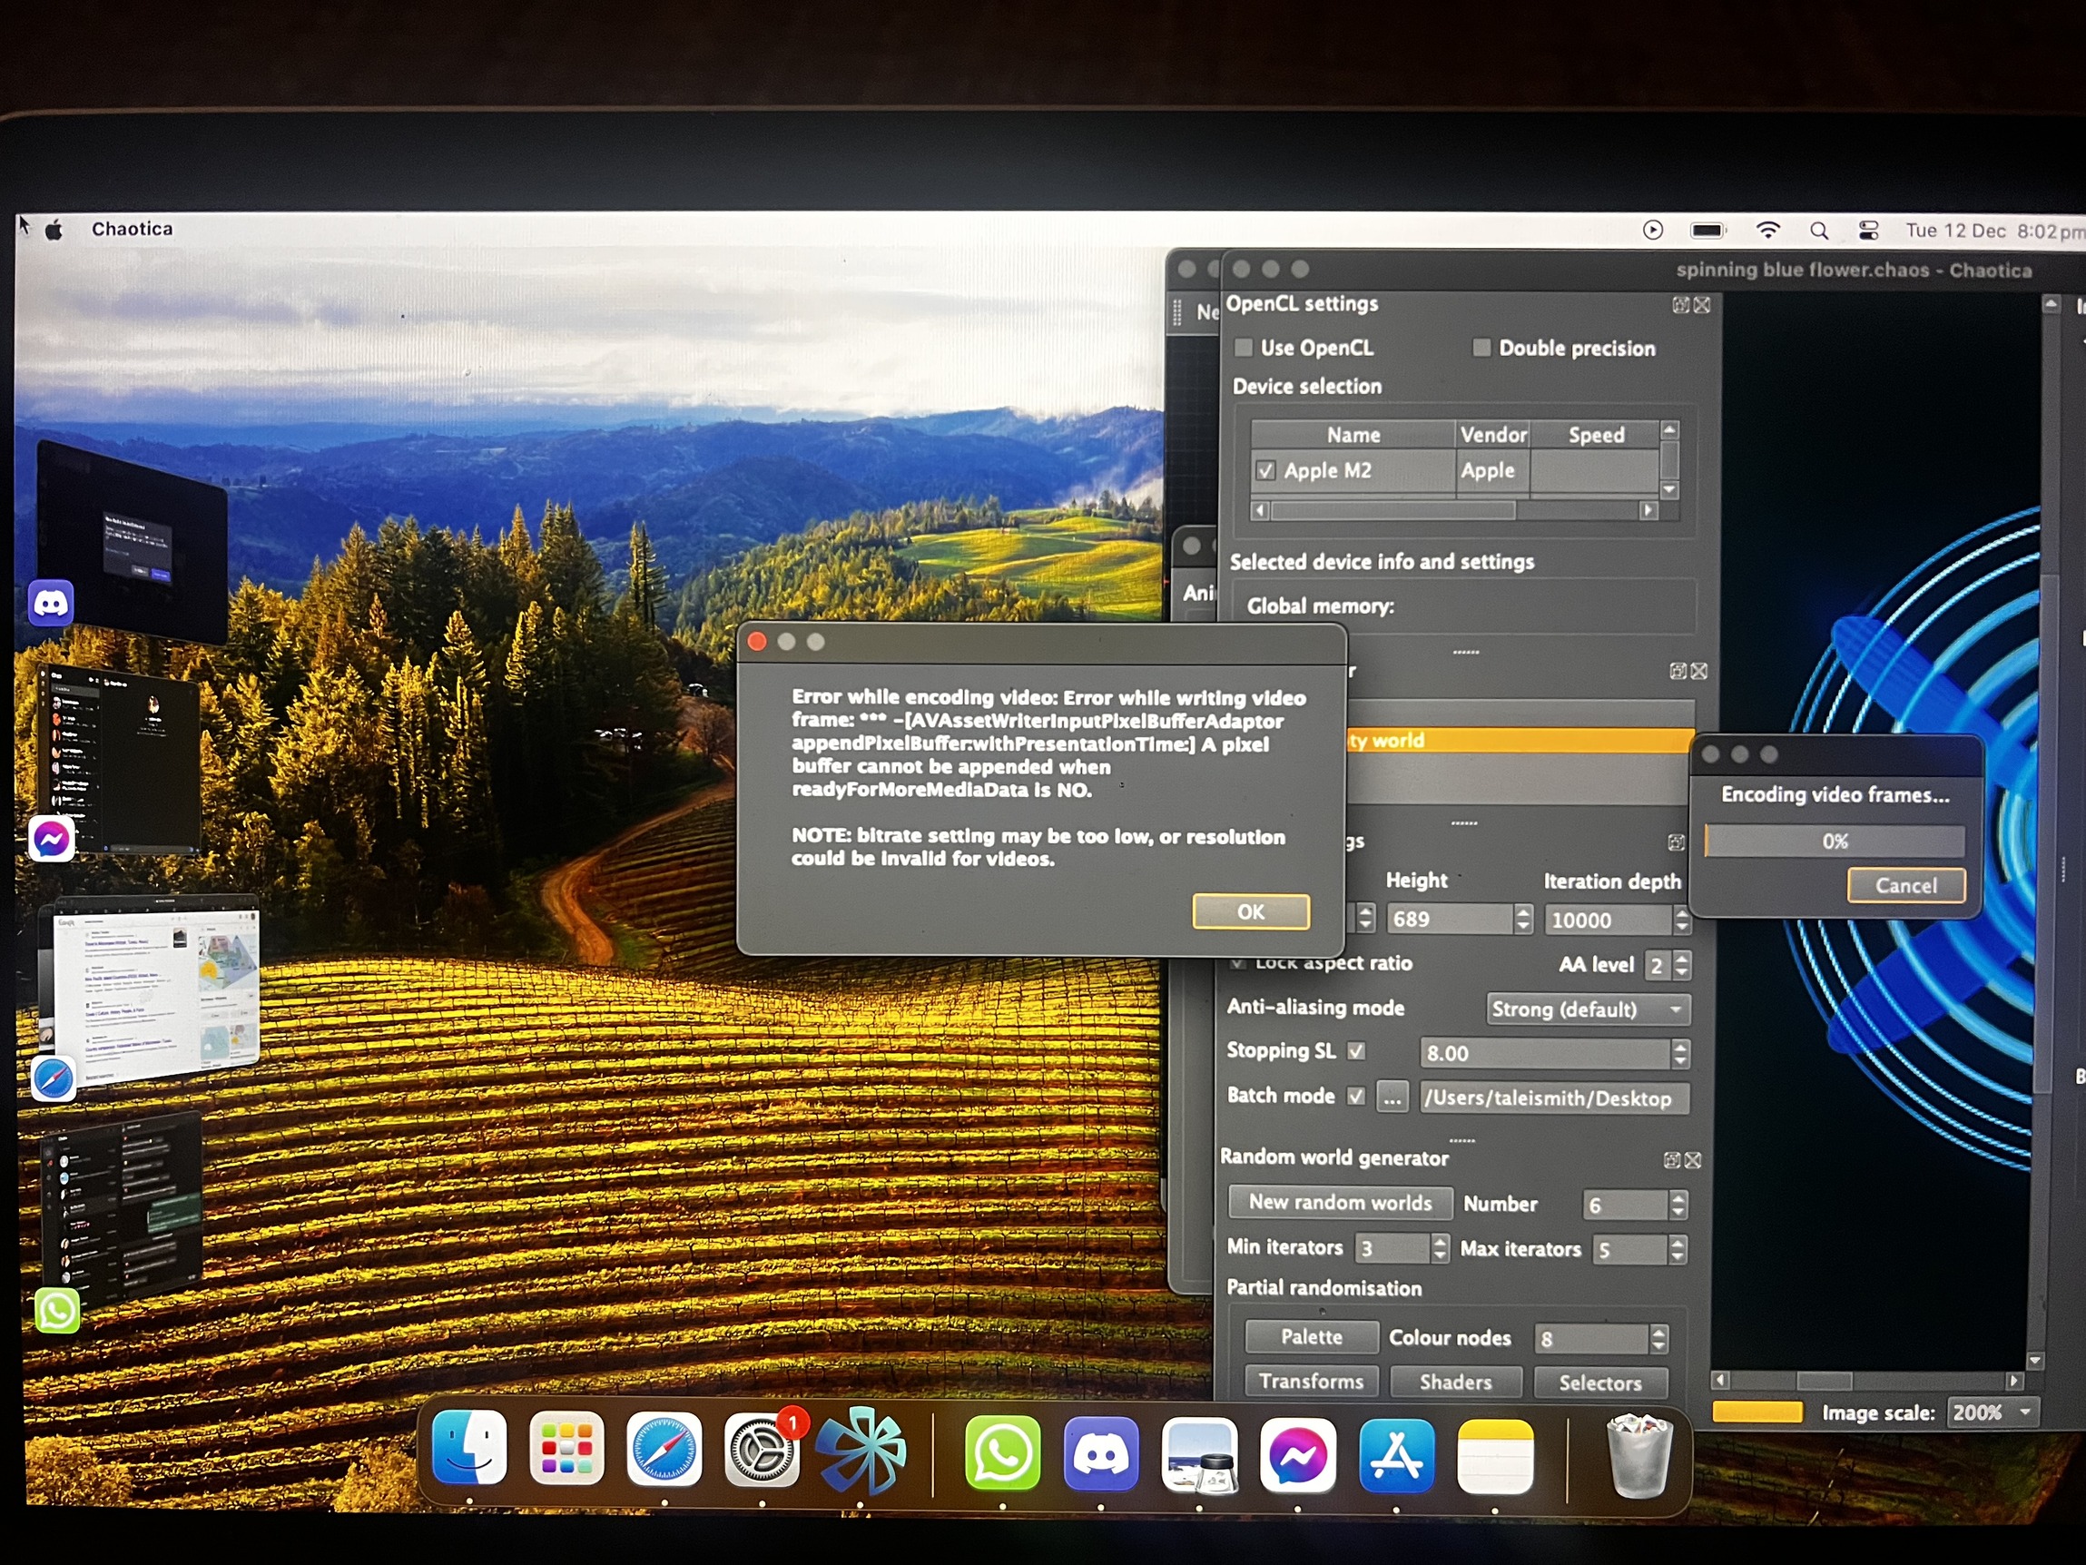Click the Transforms randomisation button
2086x1565 pixels.
(x=1311, y=1381)
